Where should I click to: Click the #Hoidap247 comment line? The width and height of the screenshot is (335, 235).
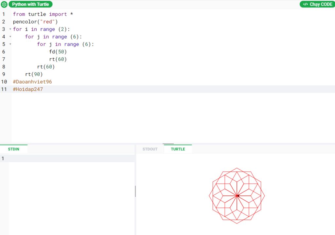pyautogui.click(x=28, y=89)
